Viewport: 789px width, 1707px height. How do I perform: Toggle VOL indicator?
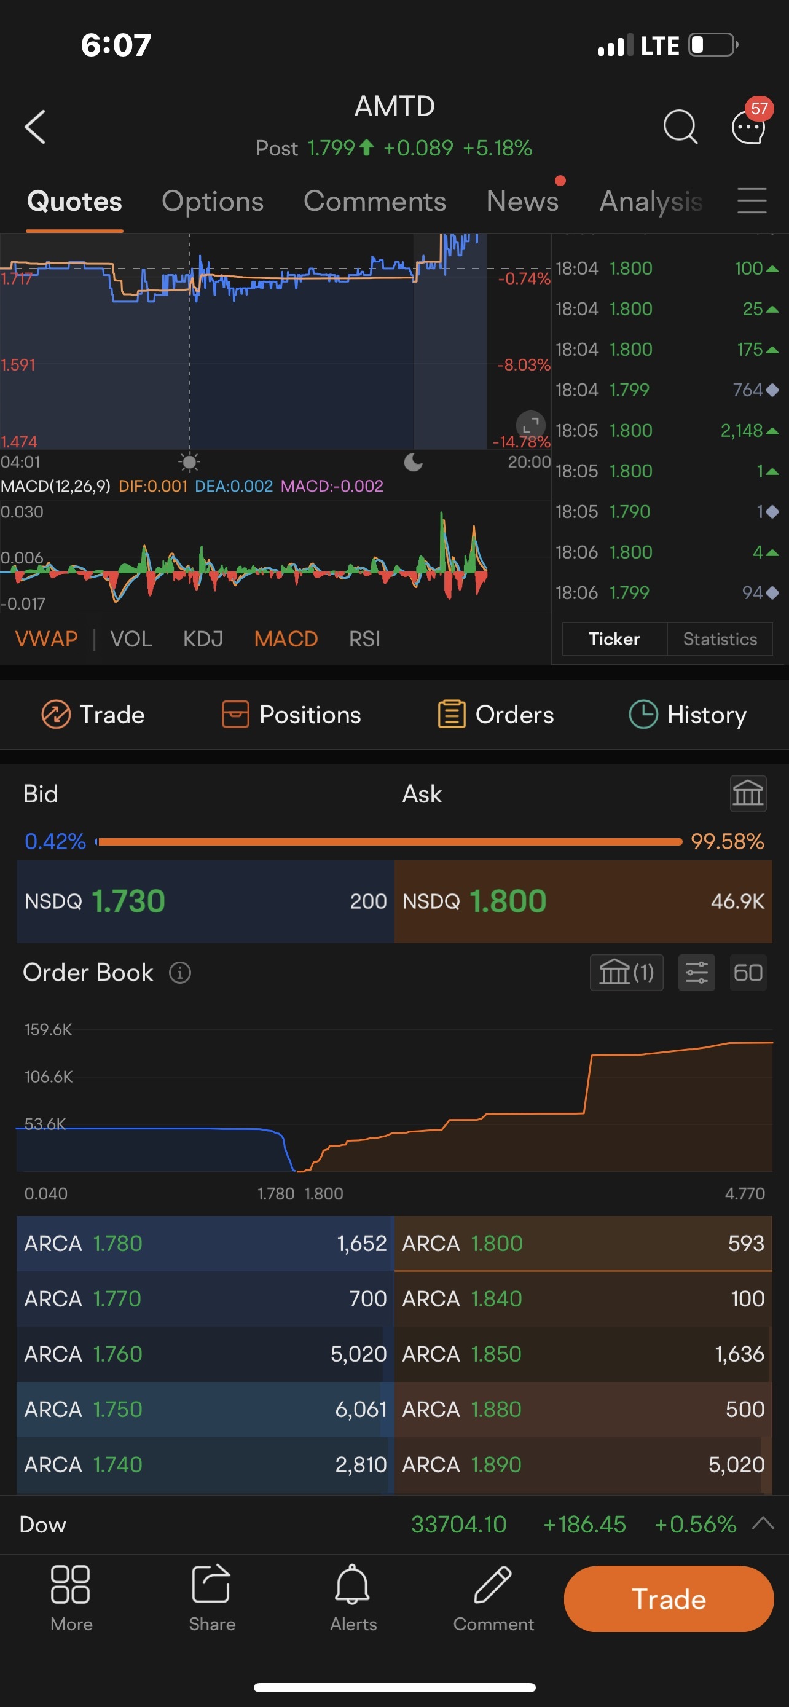(x=131, y=639)
